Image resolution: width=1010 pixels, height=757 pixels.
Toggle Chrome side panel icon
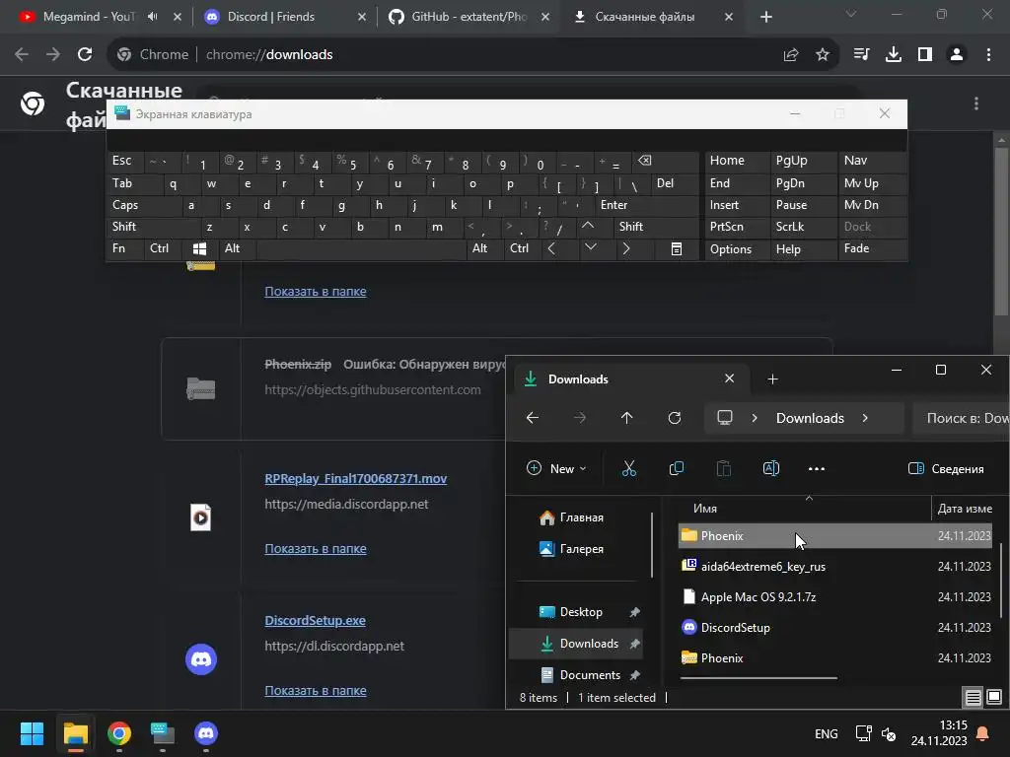925,55
